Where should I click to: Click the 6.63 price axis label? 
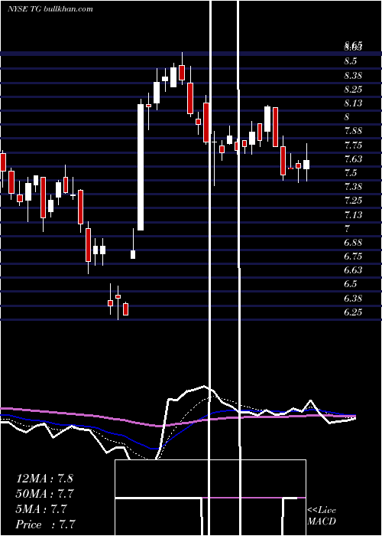pos(353,270)
